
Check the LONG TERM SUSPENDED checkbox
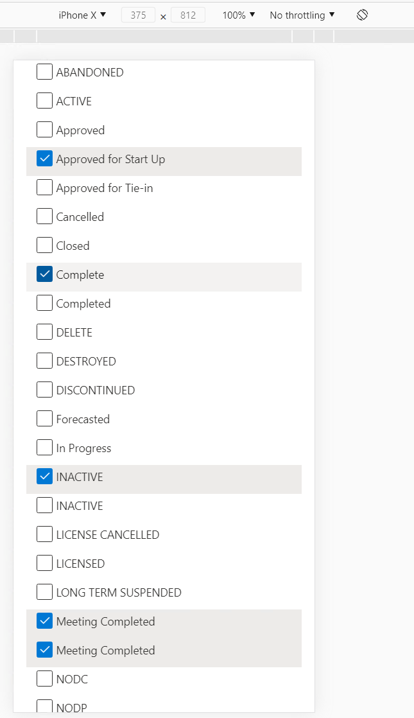point(44,592)
